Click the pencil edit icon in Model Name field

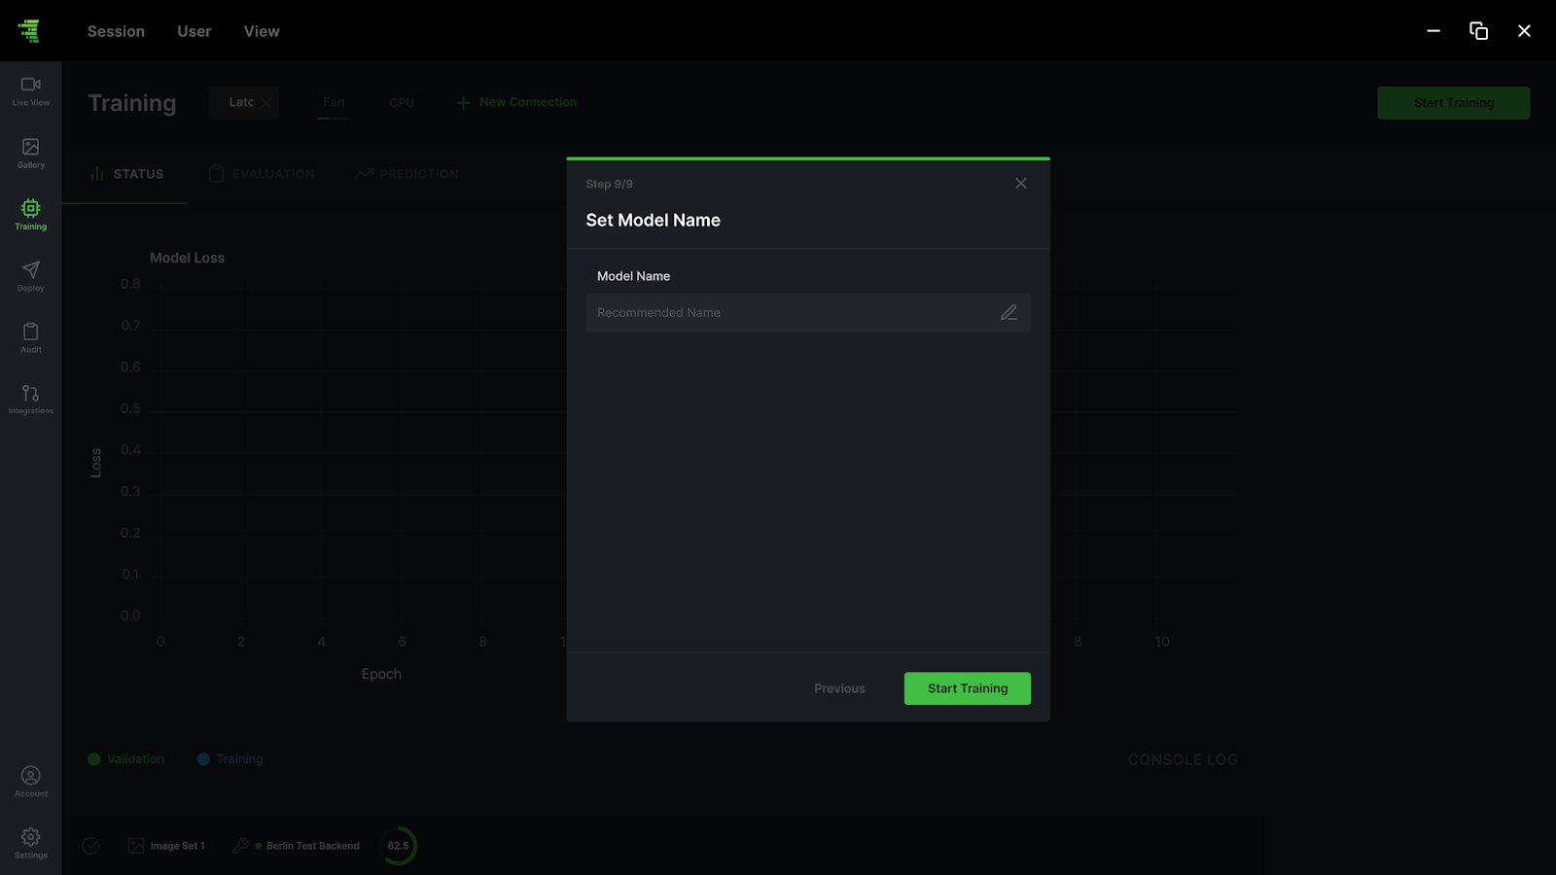tap(1008, 313)
